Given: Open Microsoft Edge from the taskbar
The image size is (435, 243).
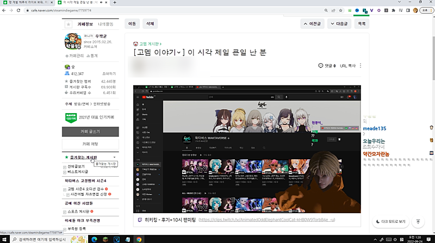Looking at the screenshot, I should (94, 239).
